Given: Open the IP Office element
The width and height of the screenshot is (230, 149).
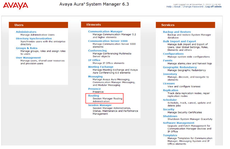Looking at the screenshot, I should click(x=94, y=60).
